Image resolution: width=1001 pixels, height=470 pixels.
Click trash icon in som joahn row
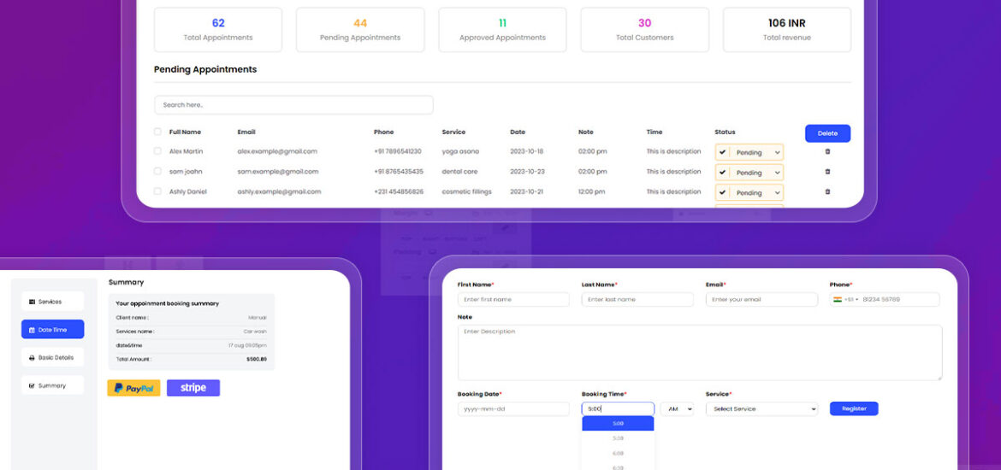[x=827, y=172]
